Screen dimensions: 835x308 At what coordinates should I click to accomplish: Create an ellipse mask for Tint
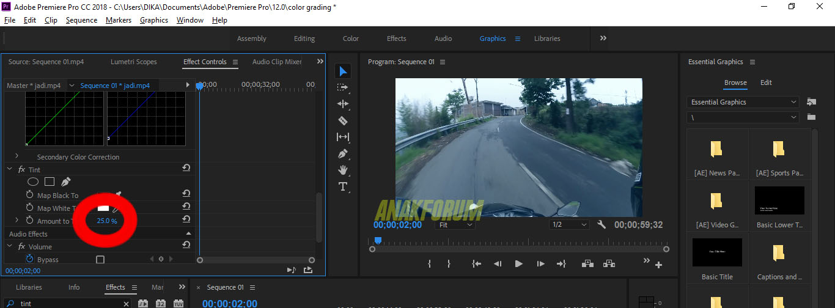[x=33, y=182]
